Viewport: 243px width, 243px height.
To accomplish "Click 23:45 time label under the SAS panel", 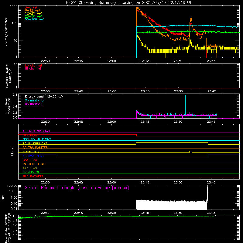I will (x=211, y=213).
